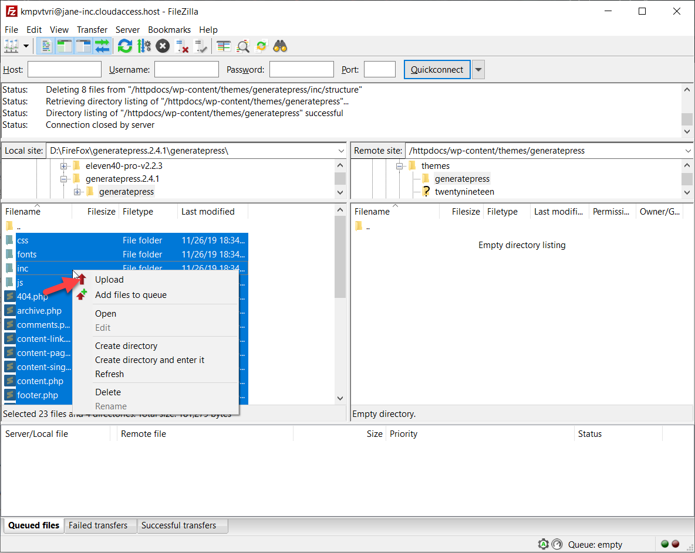Click the themes folder icon in remote tree
Image resolution: width=695 pixels, height=553 pixels.
[413, 165]
